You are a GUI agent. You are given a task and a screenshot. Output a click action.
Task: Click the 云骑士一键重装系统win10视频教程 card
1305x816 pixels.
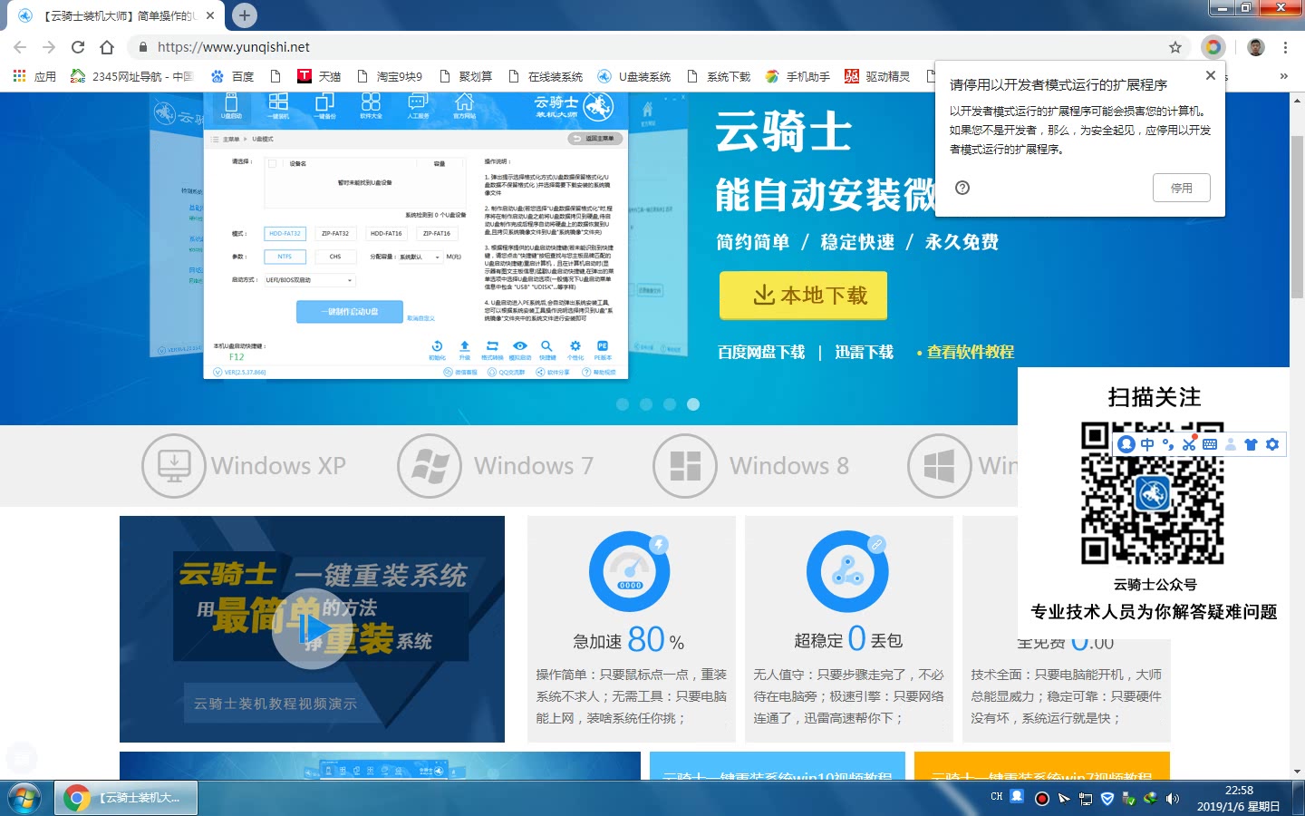(x=778, y=766)
